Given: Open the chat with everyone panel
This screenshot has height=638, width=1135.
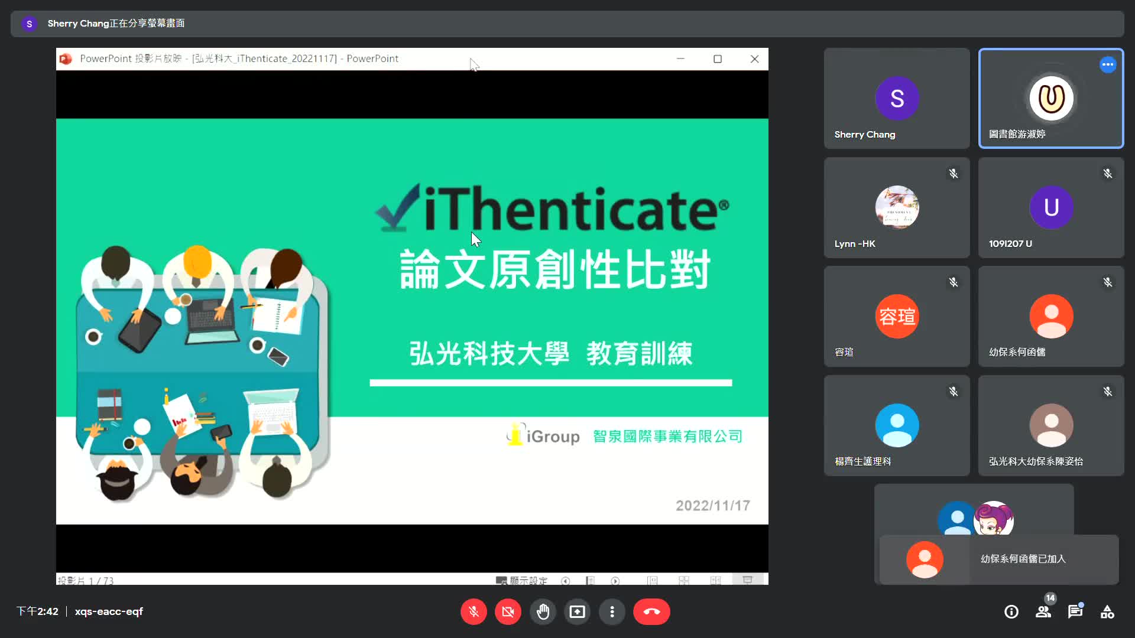Looking at the screenshot, I should coord(1075,612).
